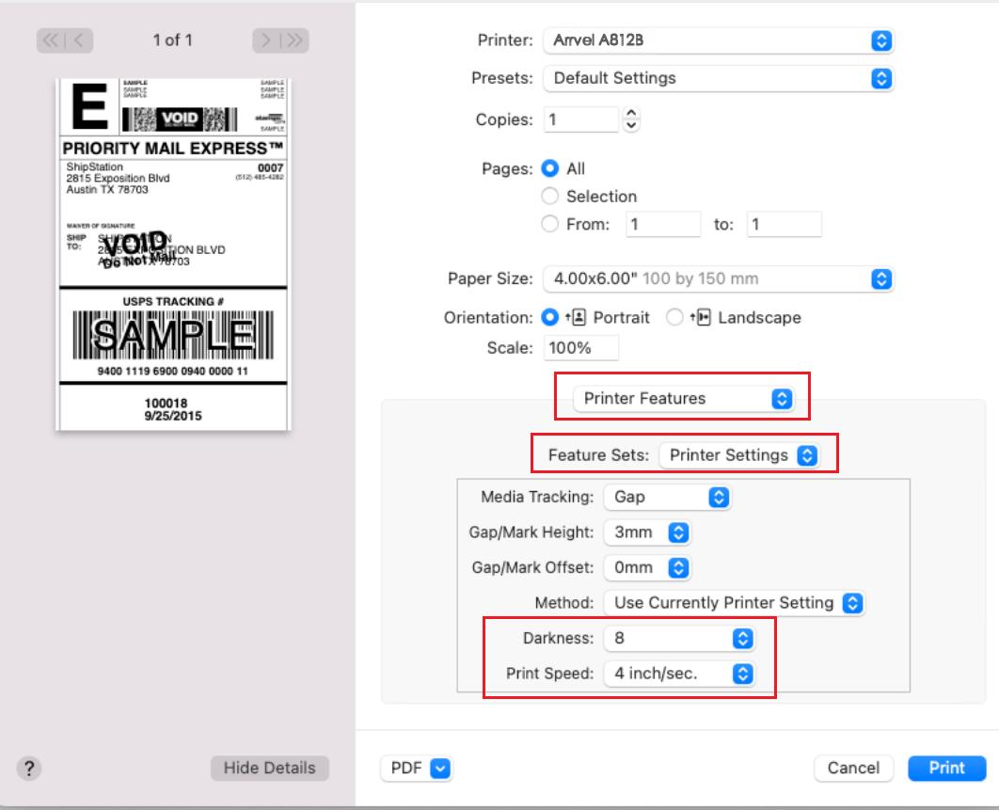Click the Scale percentage field

pyautogui.click(x=580, y=348)
